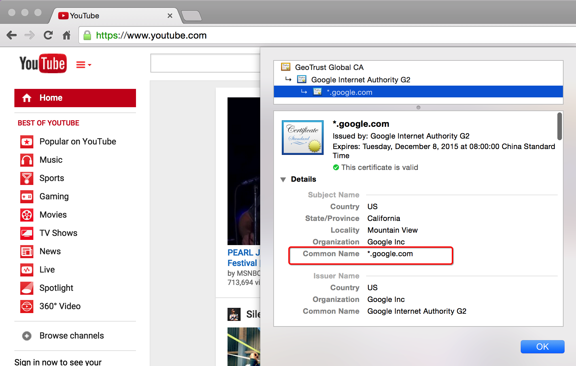Click the green padlock security icon

pos(87,35)
